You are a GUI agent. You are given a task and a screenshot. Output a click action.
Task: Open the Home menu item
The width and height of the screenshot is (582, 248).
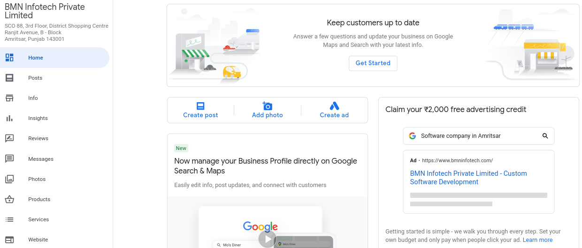pyautogui.click(x=54, y=58)
